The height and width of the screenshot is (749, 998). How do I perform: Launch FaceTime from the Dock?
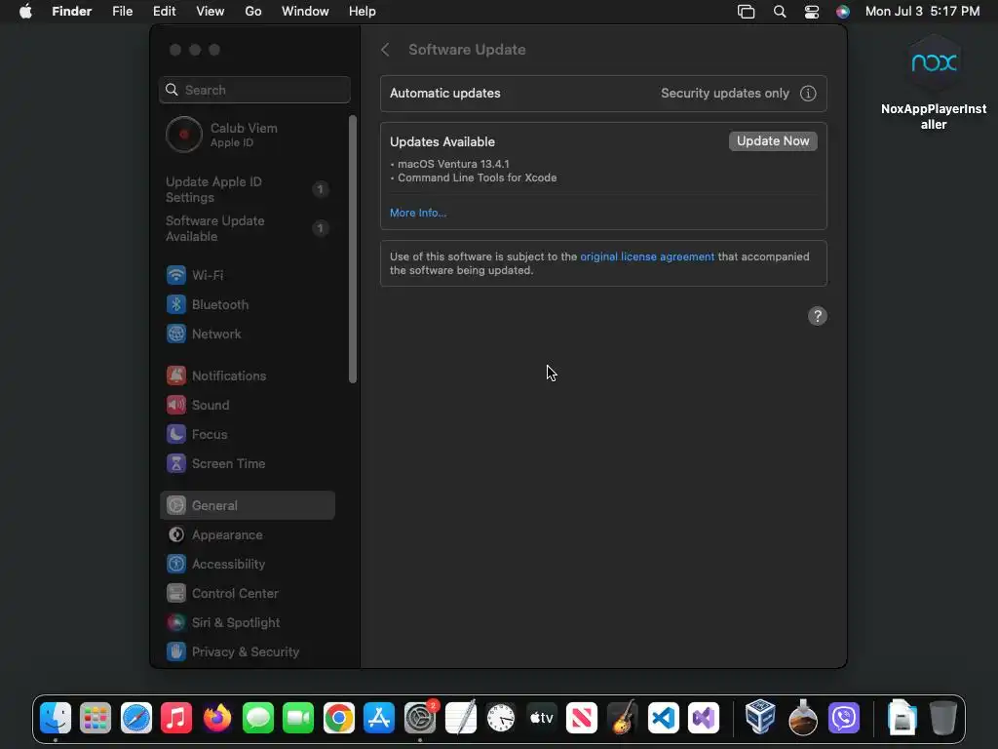(298, 719)
